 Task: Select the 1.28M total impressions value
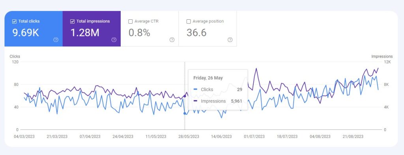point(85,33)
